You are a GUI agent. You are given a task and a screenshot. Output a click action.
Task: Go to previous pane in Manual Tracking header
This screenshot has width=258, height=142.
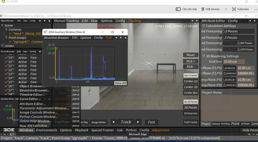(192, 21)
